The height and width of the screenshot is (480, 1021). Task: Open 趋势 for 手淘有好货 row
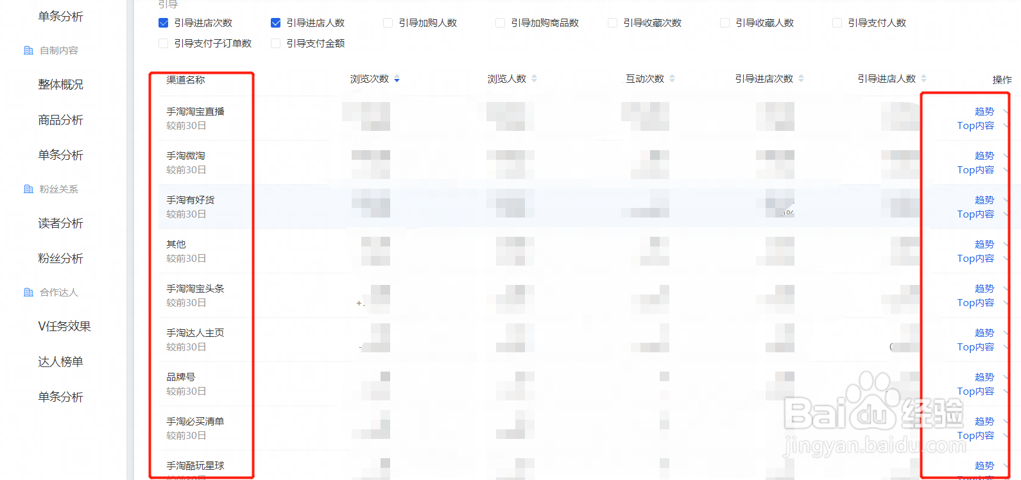pos(984,200)
